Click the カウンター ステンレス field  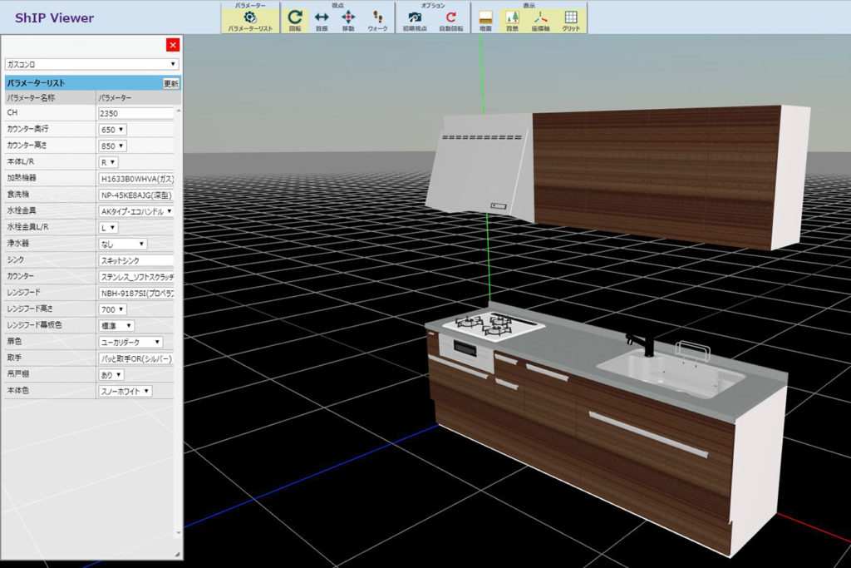pyautogui.click(x=135, y=277)
